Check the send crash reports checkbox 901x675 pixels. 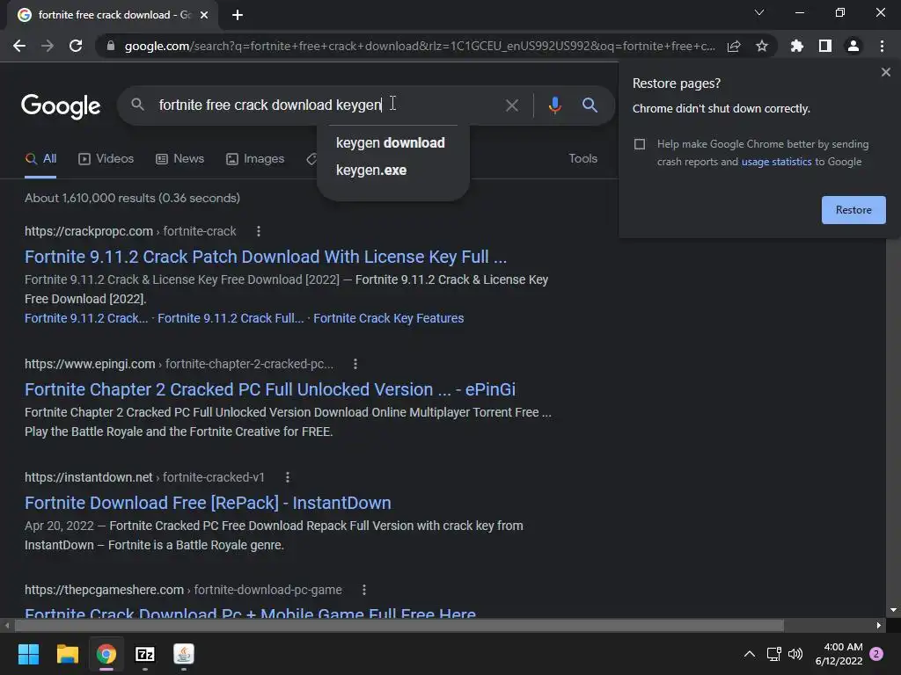(x=640, y=144)
